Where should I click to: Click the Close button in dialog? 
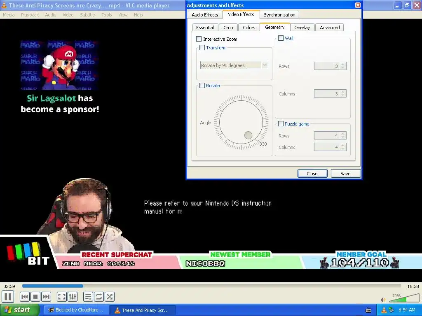tap(312, 174)
